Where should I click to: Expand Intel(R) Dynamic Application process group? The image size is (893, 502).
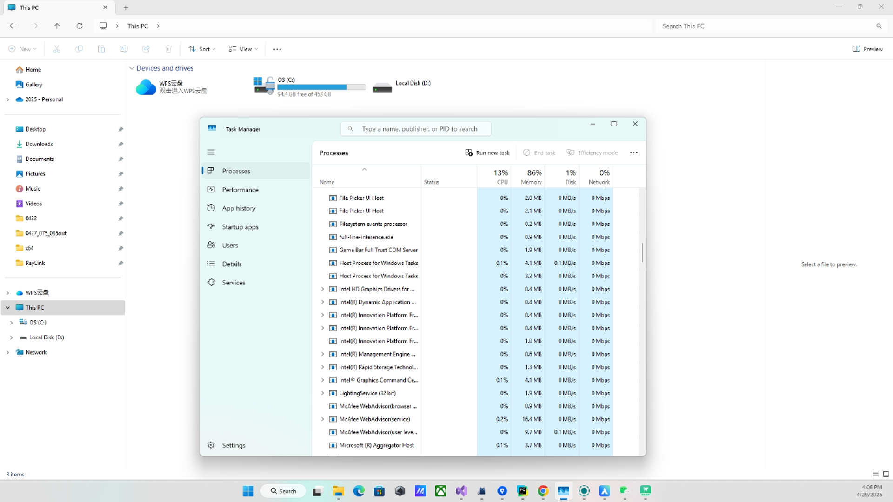[x=322, y=302]
